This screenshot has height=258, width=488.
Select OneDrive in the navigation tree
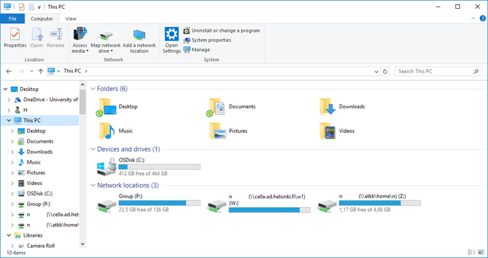(46, 100)
